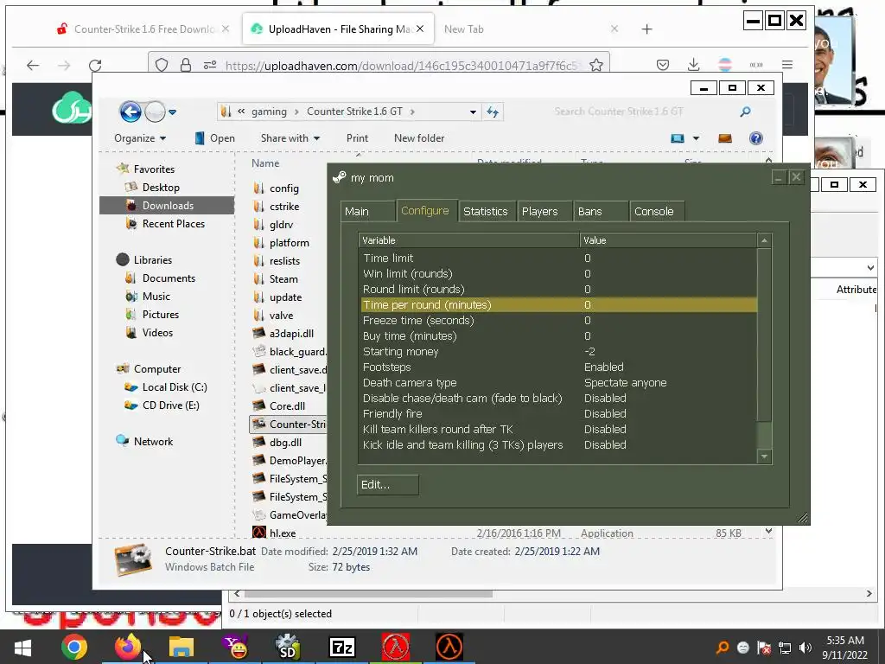Switch to the Bans tab

pos(601,212)
